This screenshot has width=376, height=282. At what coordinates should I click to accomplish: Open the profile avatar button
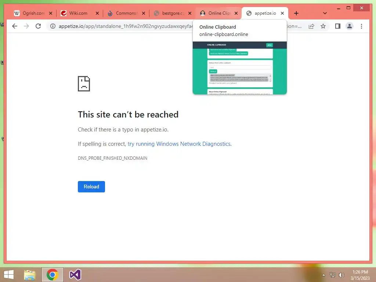pyautogui.click(x=350, y=26)
